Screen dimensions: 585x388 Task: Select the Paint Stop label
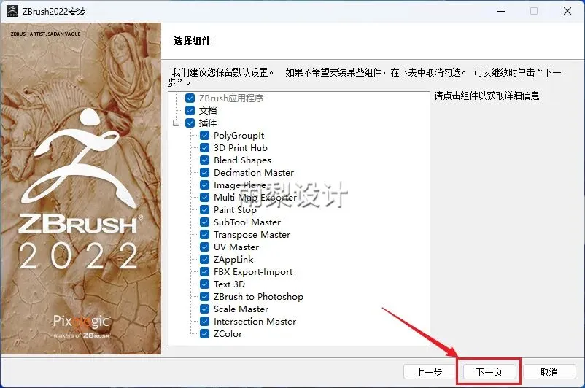click(x=235, y=209)
